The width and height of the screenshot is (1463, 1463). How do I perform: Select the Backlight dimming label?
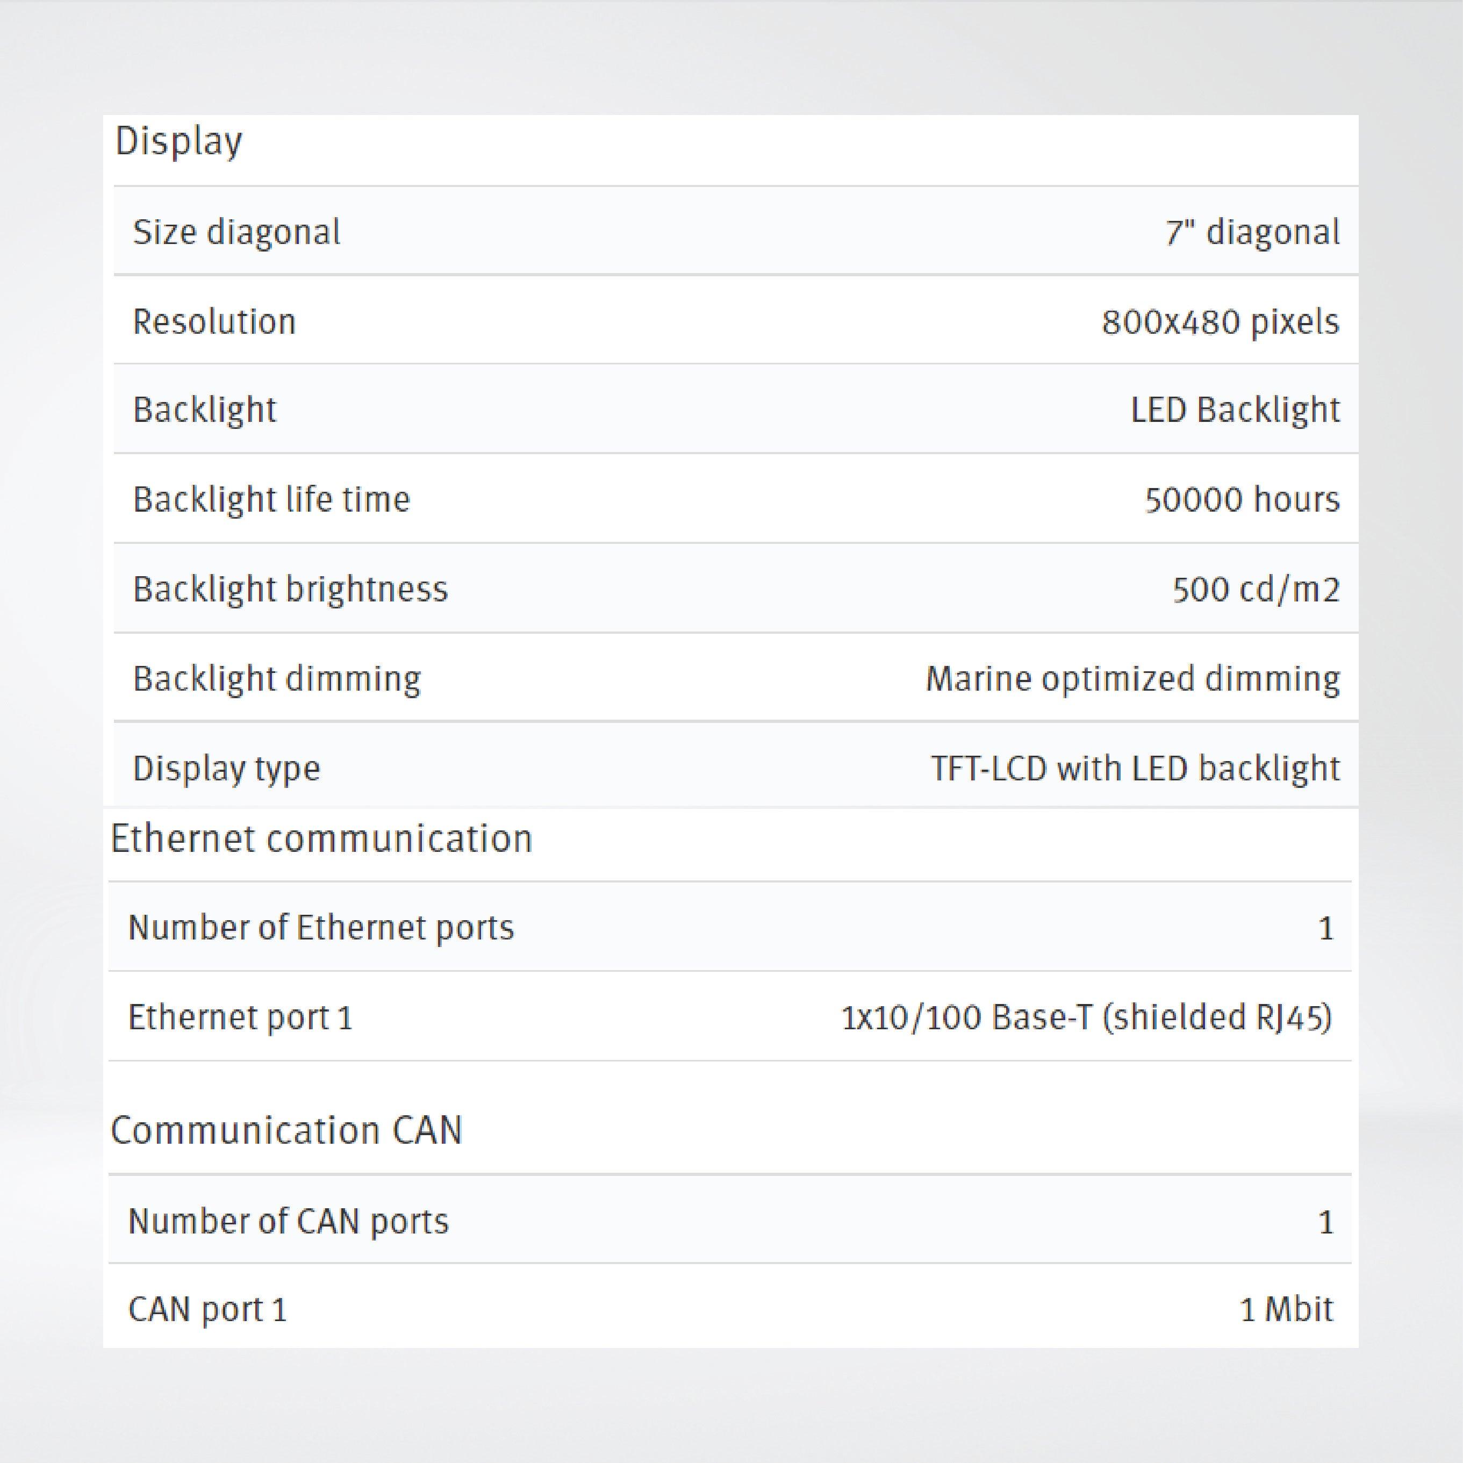(x=276, y=678)
